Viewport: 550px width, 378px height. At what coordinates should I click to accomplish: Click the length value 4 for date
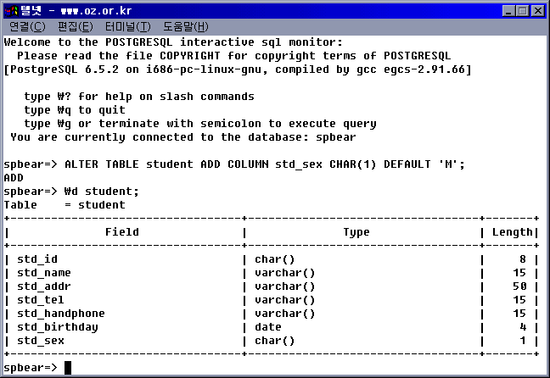coord(523,327)
